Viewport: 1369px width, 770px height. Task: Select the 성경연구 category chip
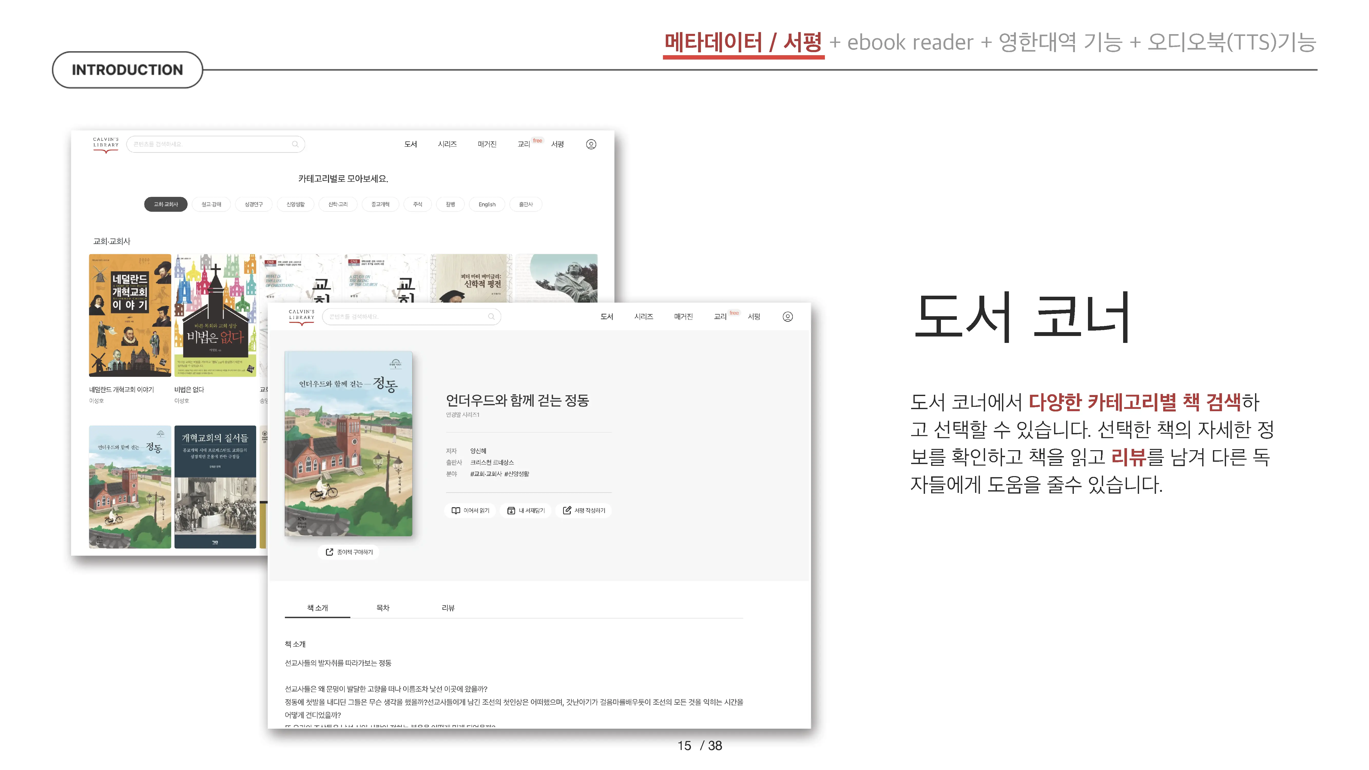(254, 204)
